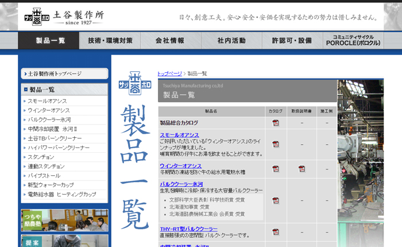
Task: Open the POROCLE(ポロクル) navigation tab
Action: (353, 41)
